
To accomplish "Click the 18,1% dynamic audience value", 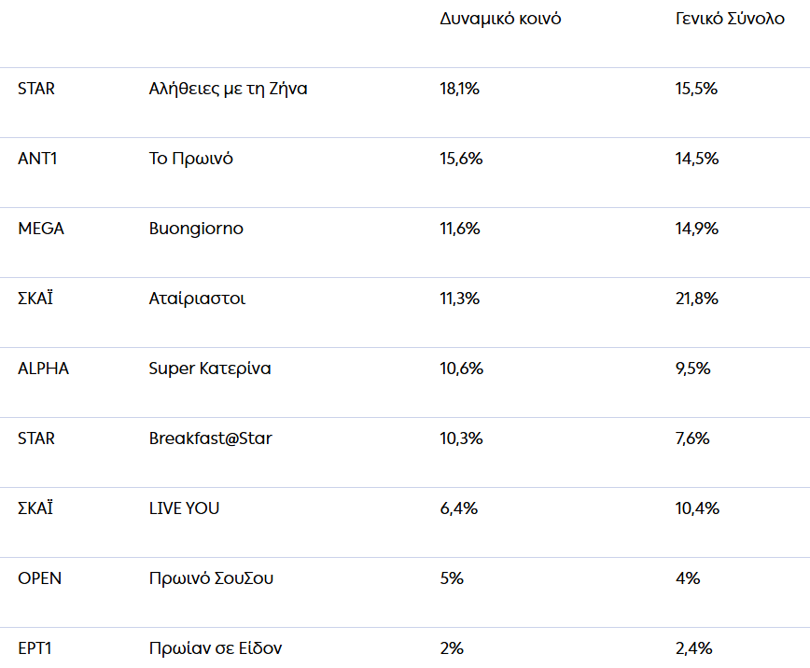I will tap(459, 89).
